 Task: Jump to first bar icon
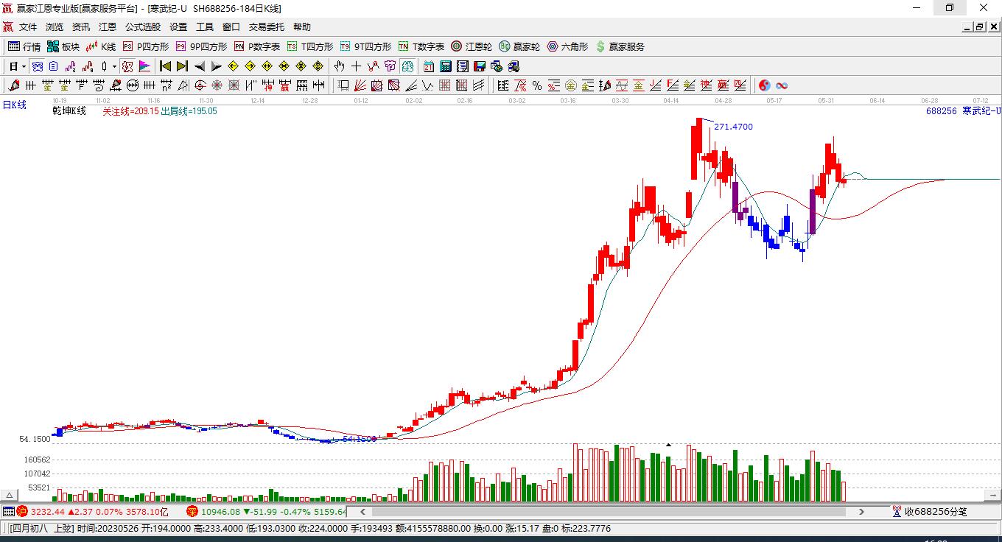pos(166,66)
